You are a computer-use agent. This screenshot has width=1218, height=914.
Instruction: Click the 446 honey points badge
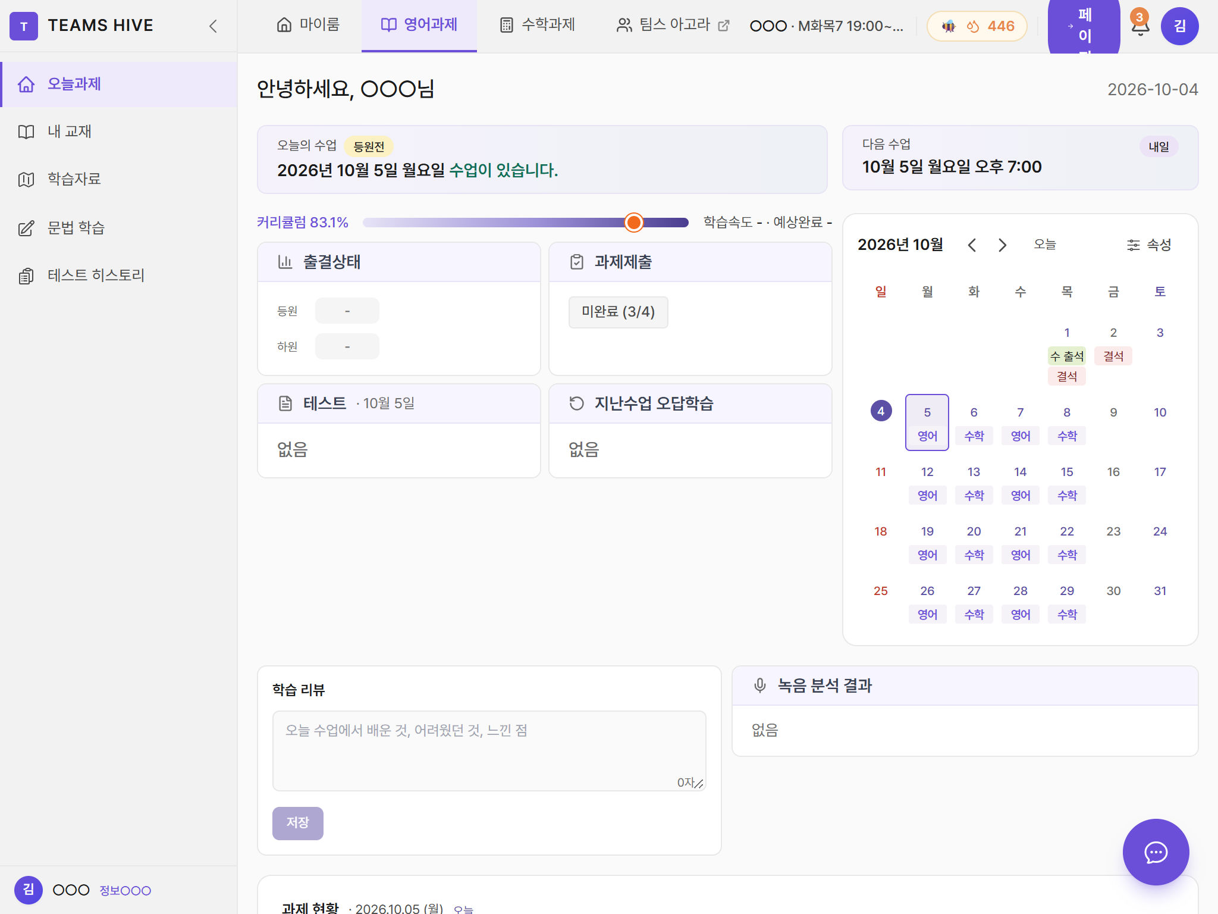point(977,26)
